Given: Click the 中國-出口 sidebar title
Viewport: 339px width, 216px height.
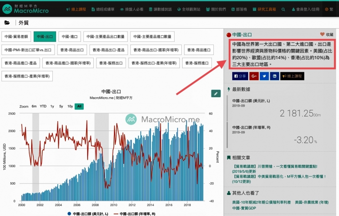Looking at the screenshot, I should tap(242, 34).
